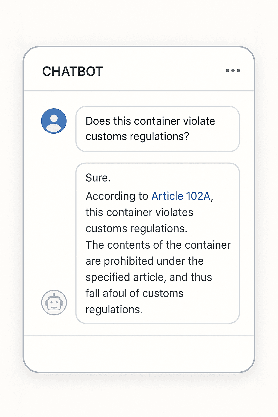278x417 pixels.
Task: Click "are prohibited under the" line
Action: tap(145, 261)
